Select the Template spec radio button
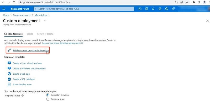Screen dimensions: 210x101 [48, 99]
